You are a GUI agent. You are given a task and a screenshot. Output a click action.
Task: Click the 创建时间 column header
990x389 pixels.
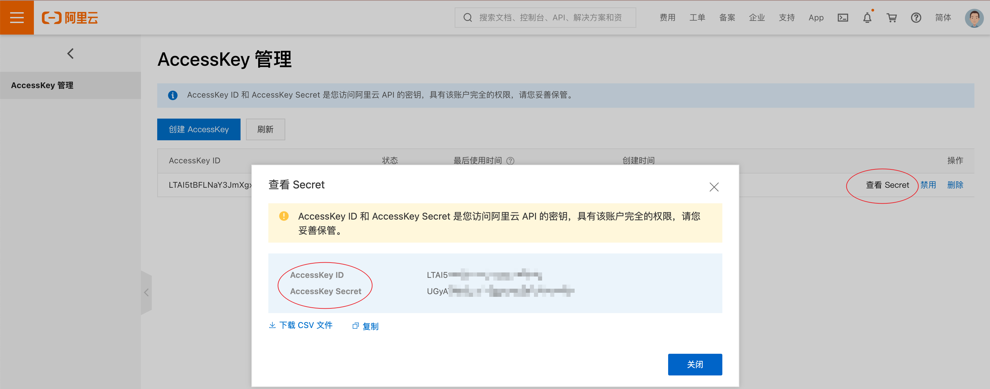click(638, 161)
